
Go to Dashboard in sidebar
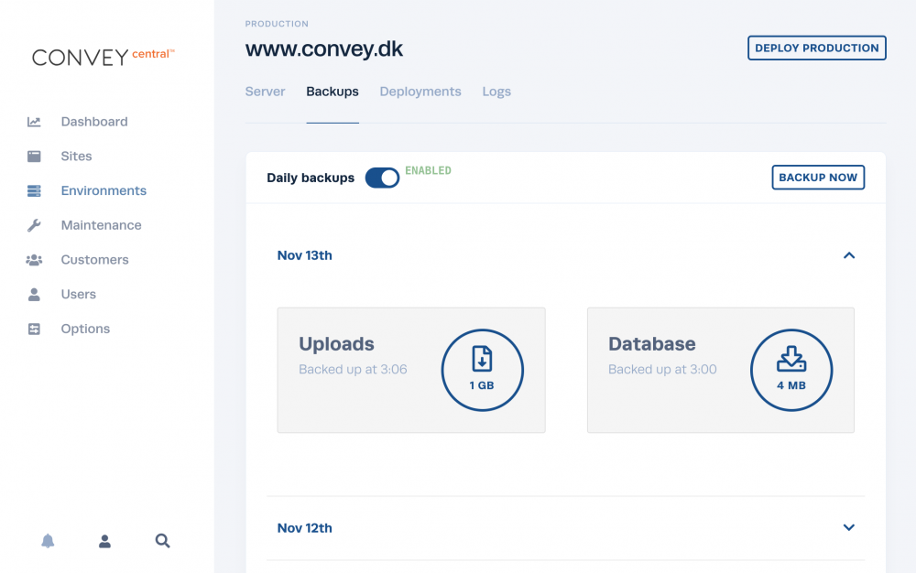[x=94, y=122]
